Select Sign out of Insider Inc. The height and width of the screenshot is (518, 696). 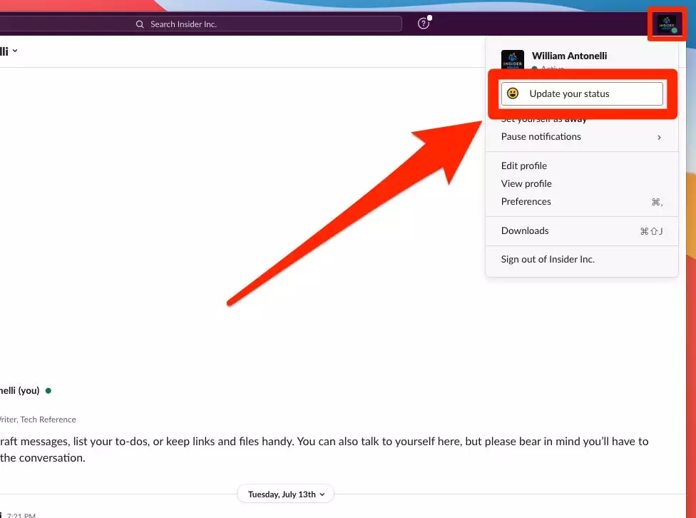pyautogui.click(x=582, y=260)
